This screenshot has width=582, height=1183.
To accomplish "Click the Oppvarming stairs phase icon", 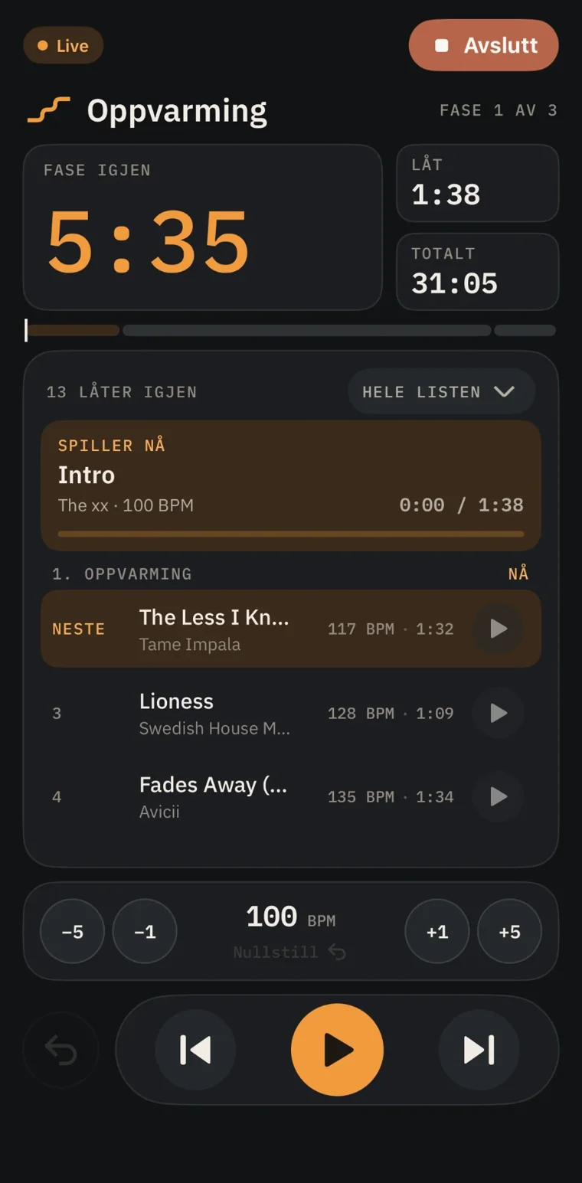I will click(49, 110).
